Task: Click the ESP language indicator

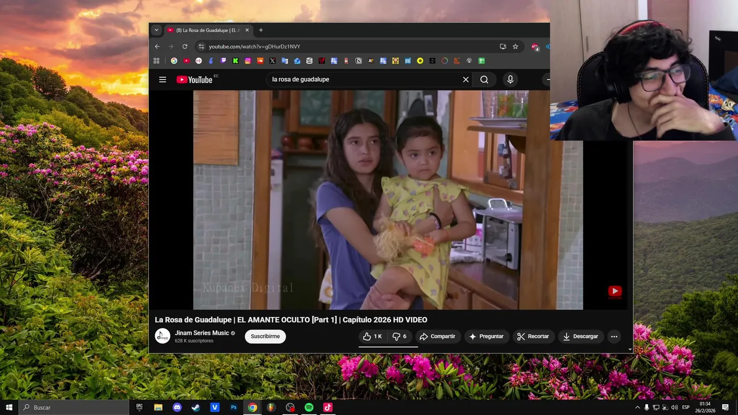Action: tap(686, 407)
